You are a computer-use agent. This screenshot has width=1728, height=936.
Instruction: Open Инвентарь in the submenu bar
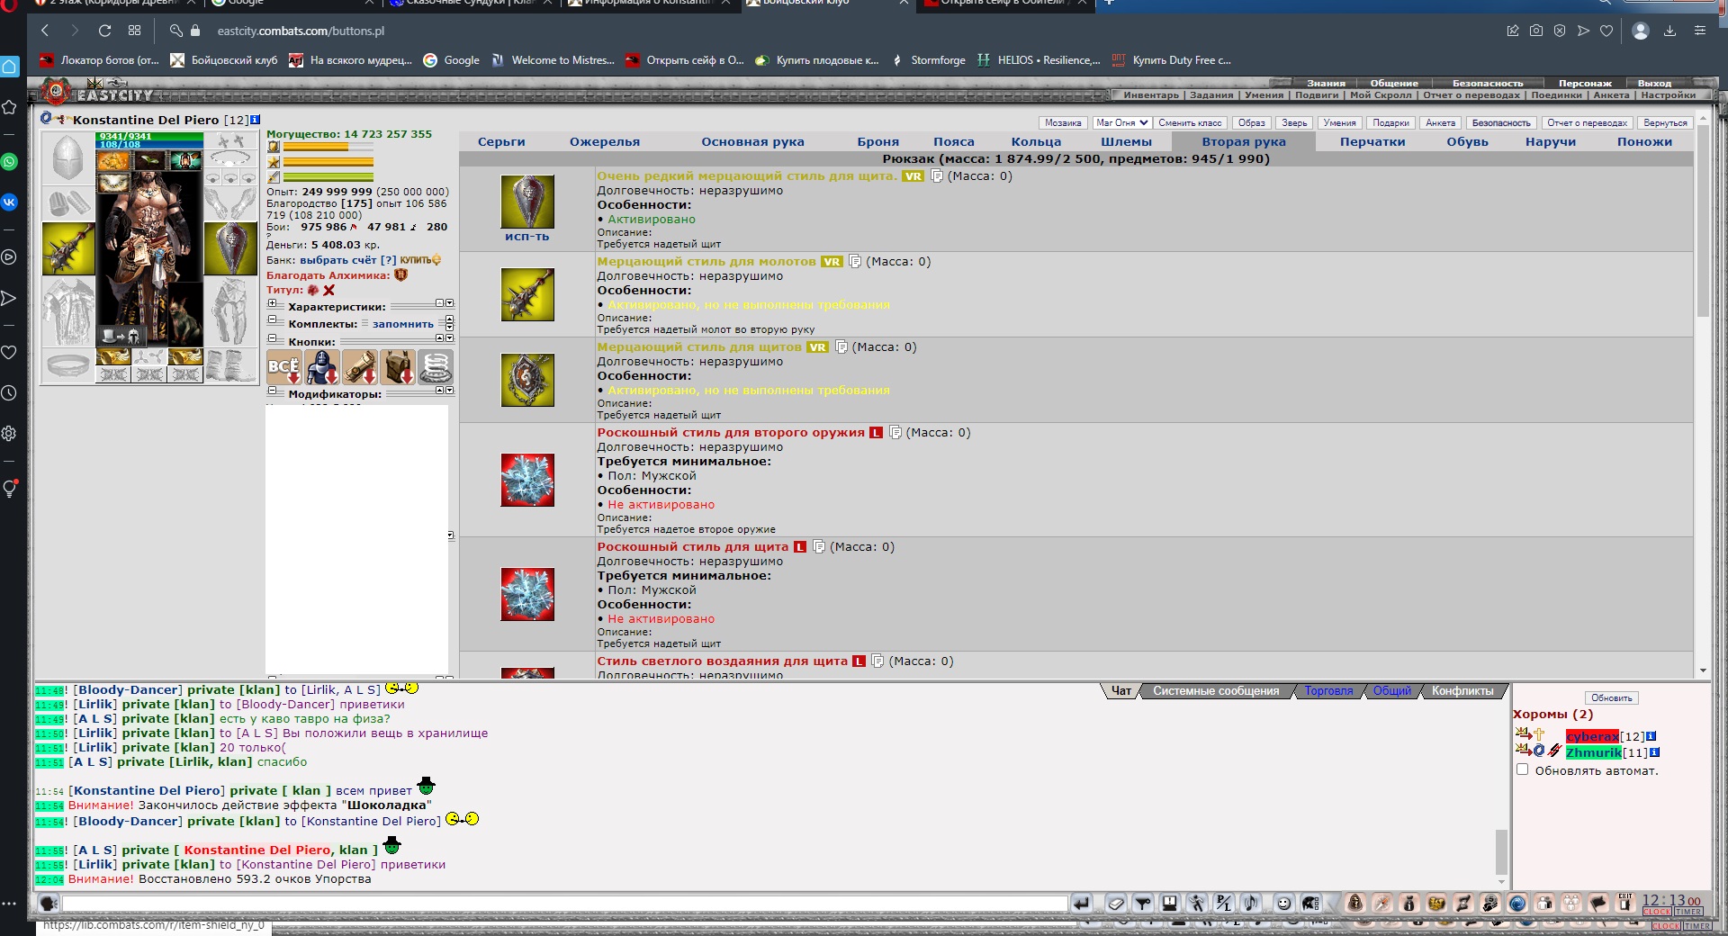[x=1150, y=94]
